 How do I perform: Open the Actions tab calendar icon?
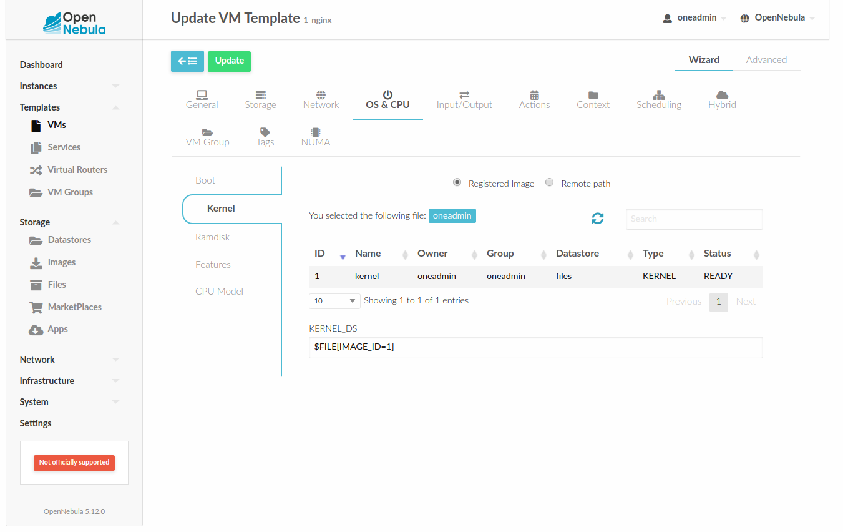[x=535, y=95]
